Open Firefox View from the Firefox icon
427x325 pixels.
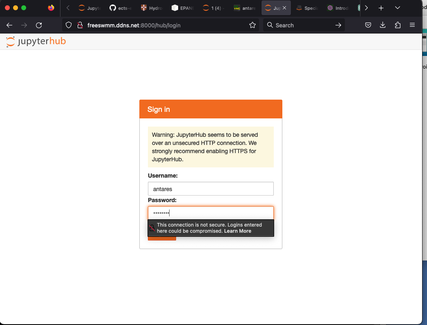51,8
